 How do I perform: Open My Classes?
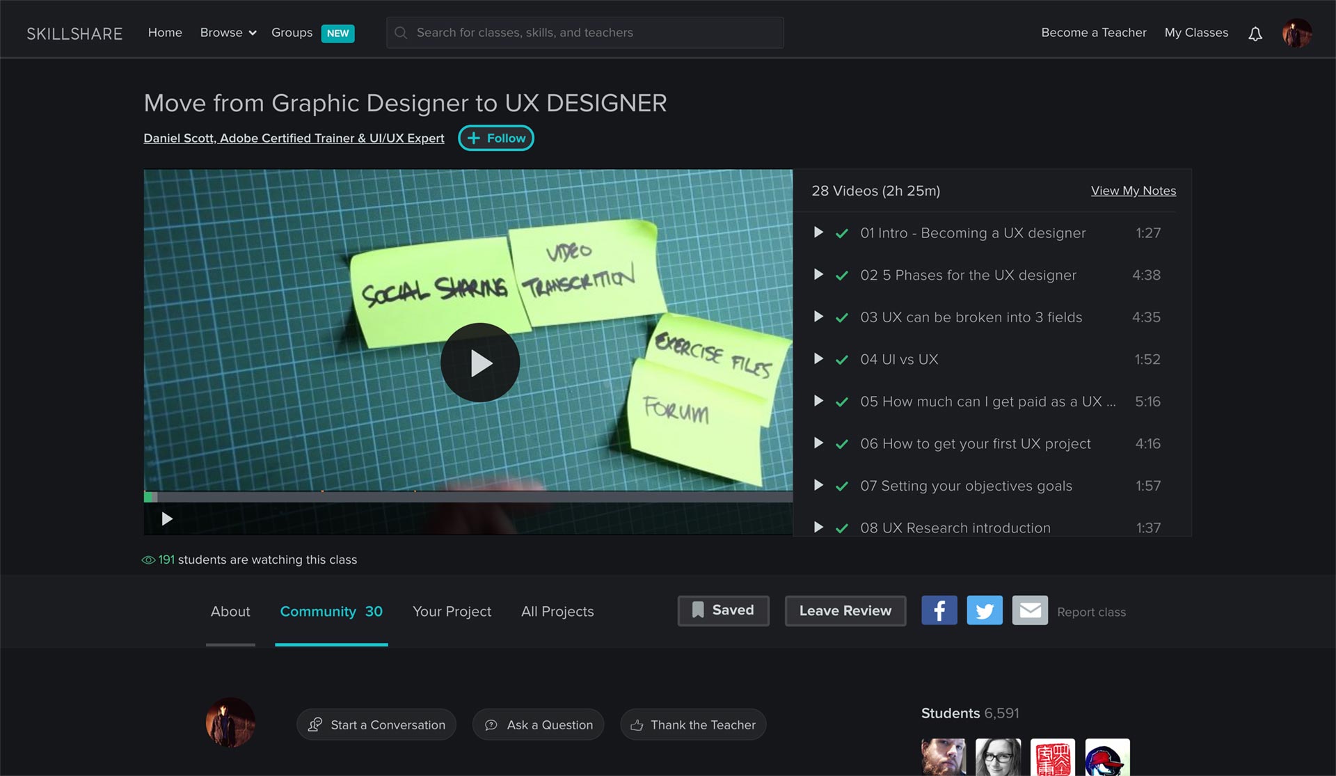1196,33
